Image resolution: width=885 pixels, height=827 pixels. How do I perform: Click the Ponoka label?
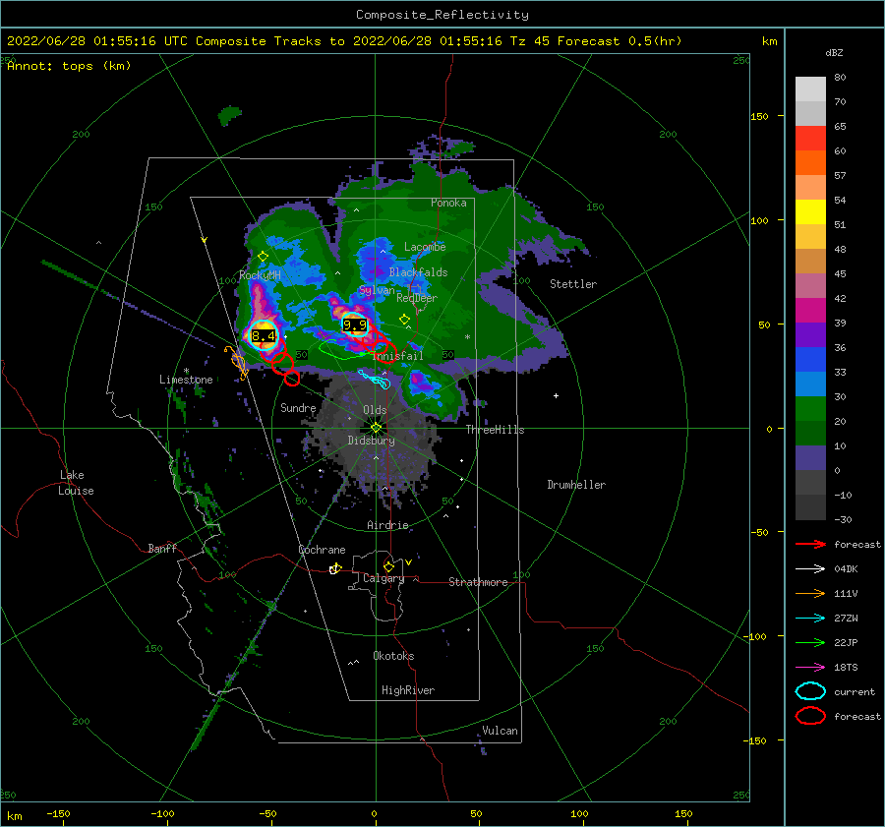point(448,204)
